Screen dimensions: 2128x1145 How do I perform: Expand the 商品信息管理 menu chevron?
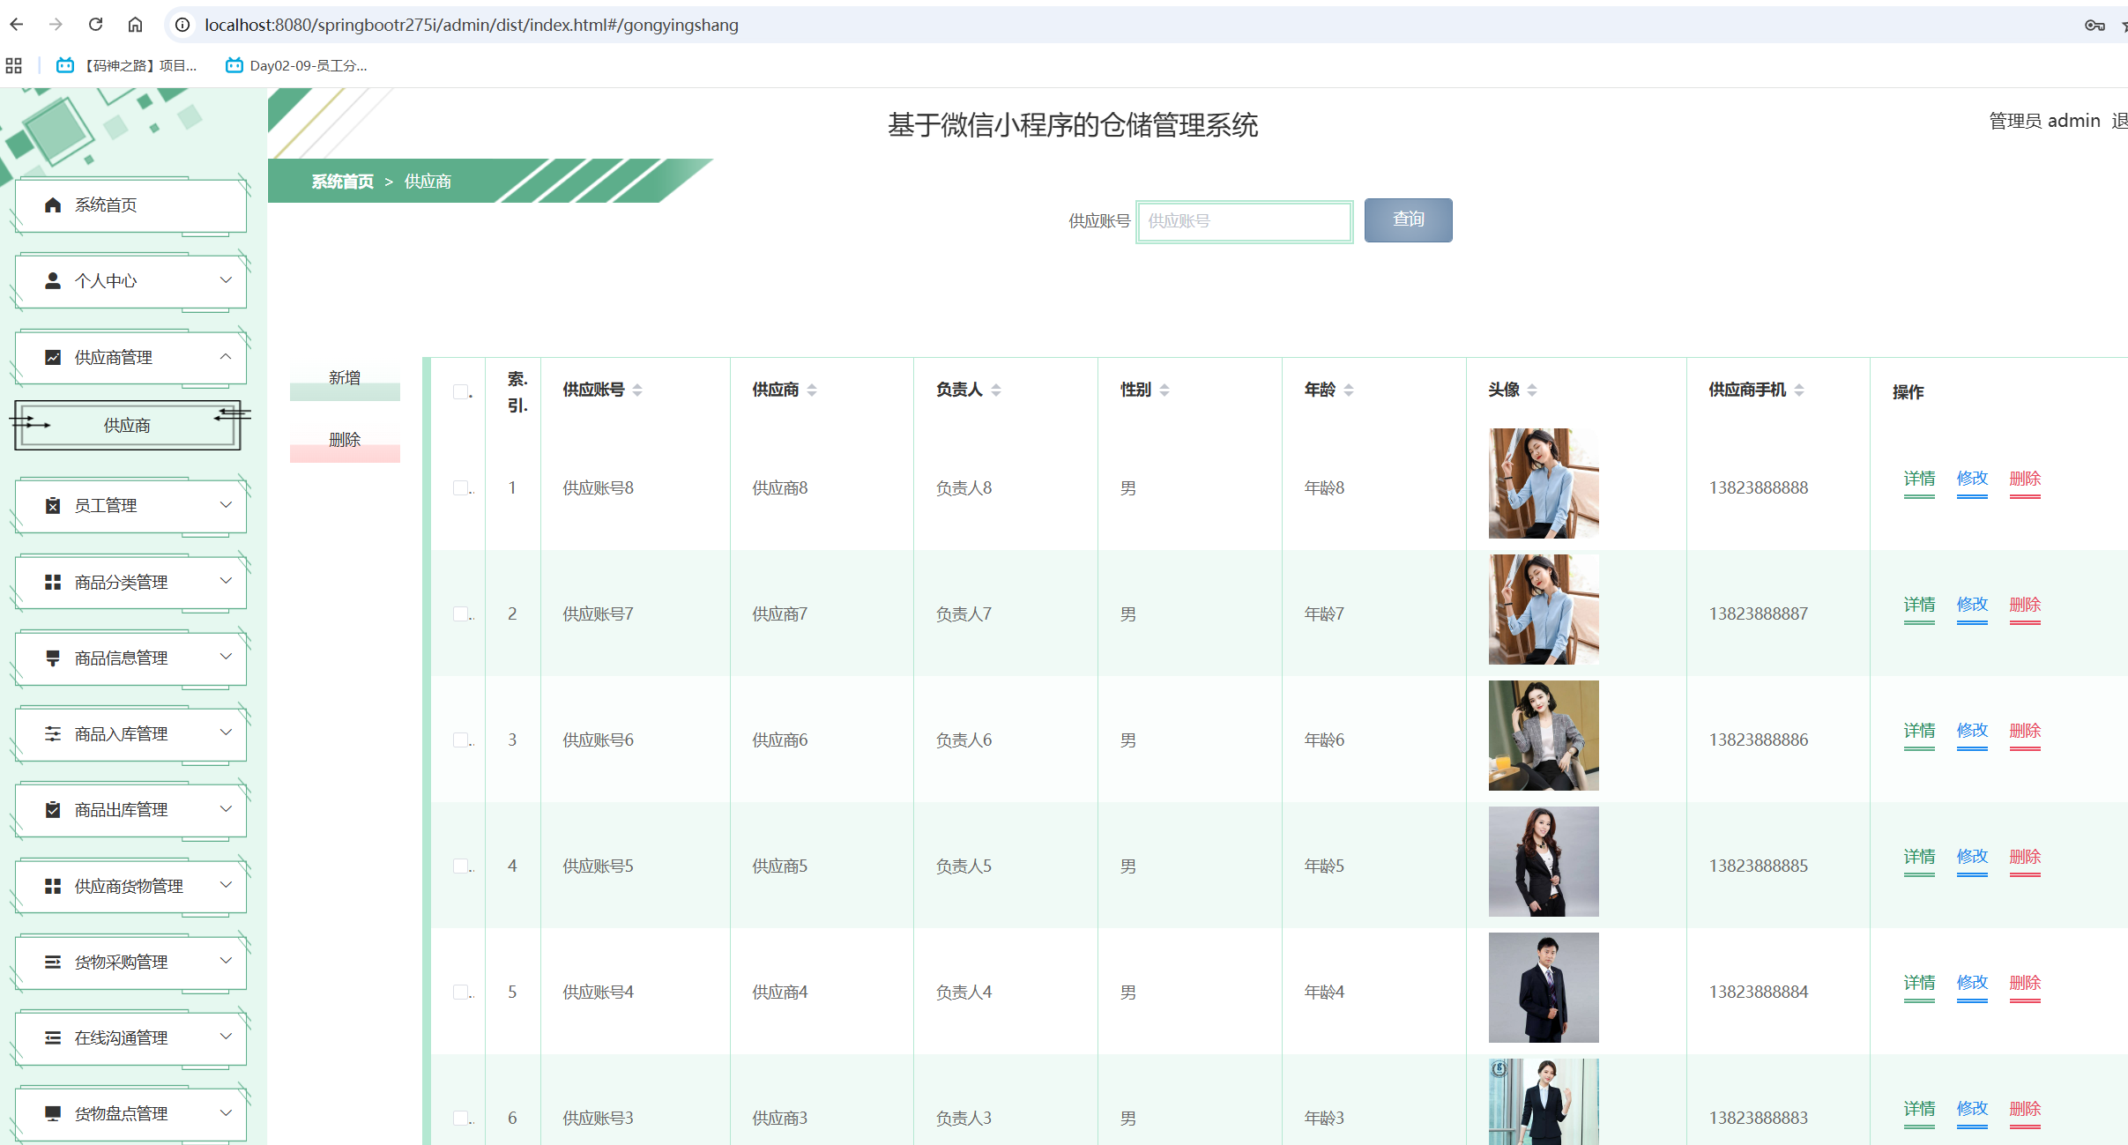click(226, 657)
